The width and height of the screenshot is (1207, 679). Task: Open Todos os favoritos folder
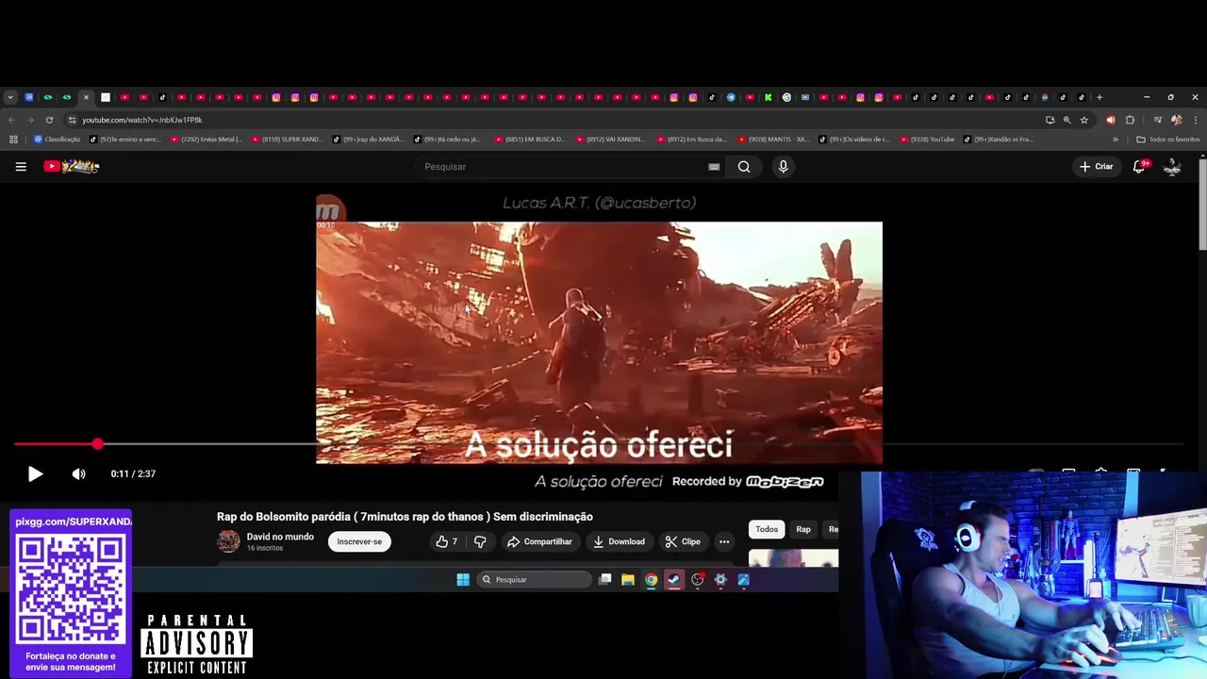coord(1167,140)
